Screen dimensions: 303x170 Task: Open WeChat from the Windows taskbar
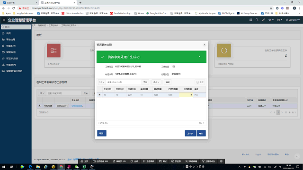[77, 167]
